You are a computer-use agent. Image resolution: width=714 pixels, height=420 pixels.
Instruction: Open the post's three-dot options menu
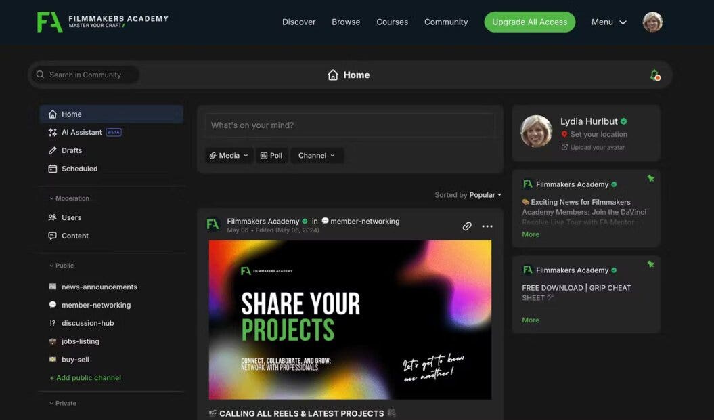point(487,226)
